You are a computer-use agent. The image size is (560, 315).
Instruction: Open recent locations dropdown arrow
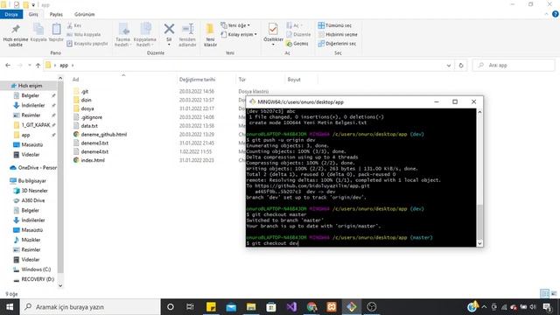tap(29, 66)
